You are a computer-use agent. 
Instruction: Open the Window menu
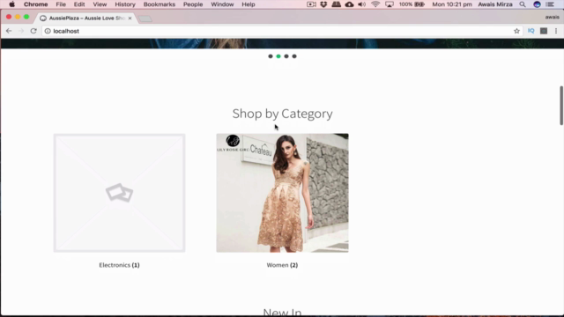222,4
